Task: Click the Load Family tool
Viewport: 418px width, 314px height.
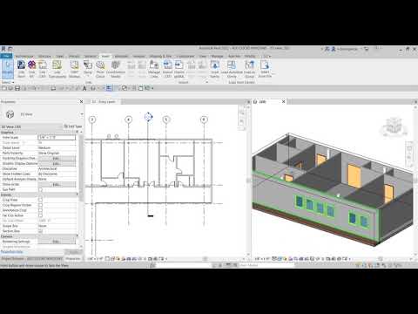Action: click(x=215, y=69)
